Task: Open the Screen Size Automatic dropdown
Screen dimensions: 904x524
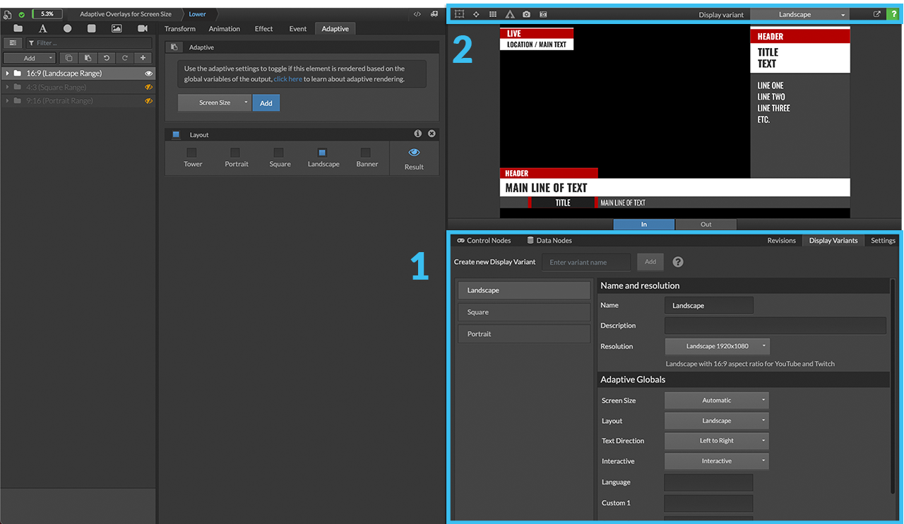Action: [x=717, y=400]
